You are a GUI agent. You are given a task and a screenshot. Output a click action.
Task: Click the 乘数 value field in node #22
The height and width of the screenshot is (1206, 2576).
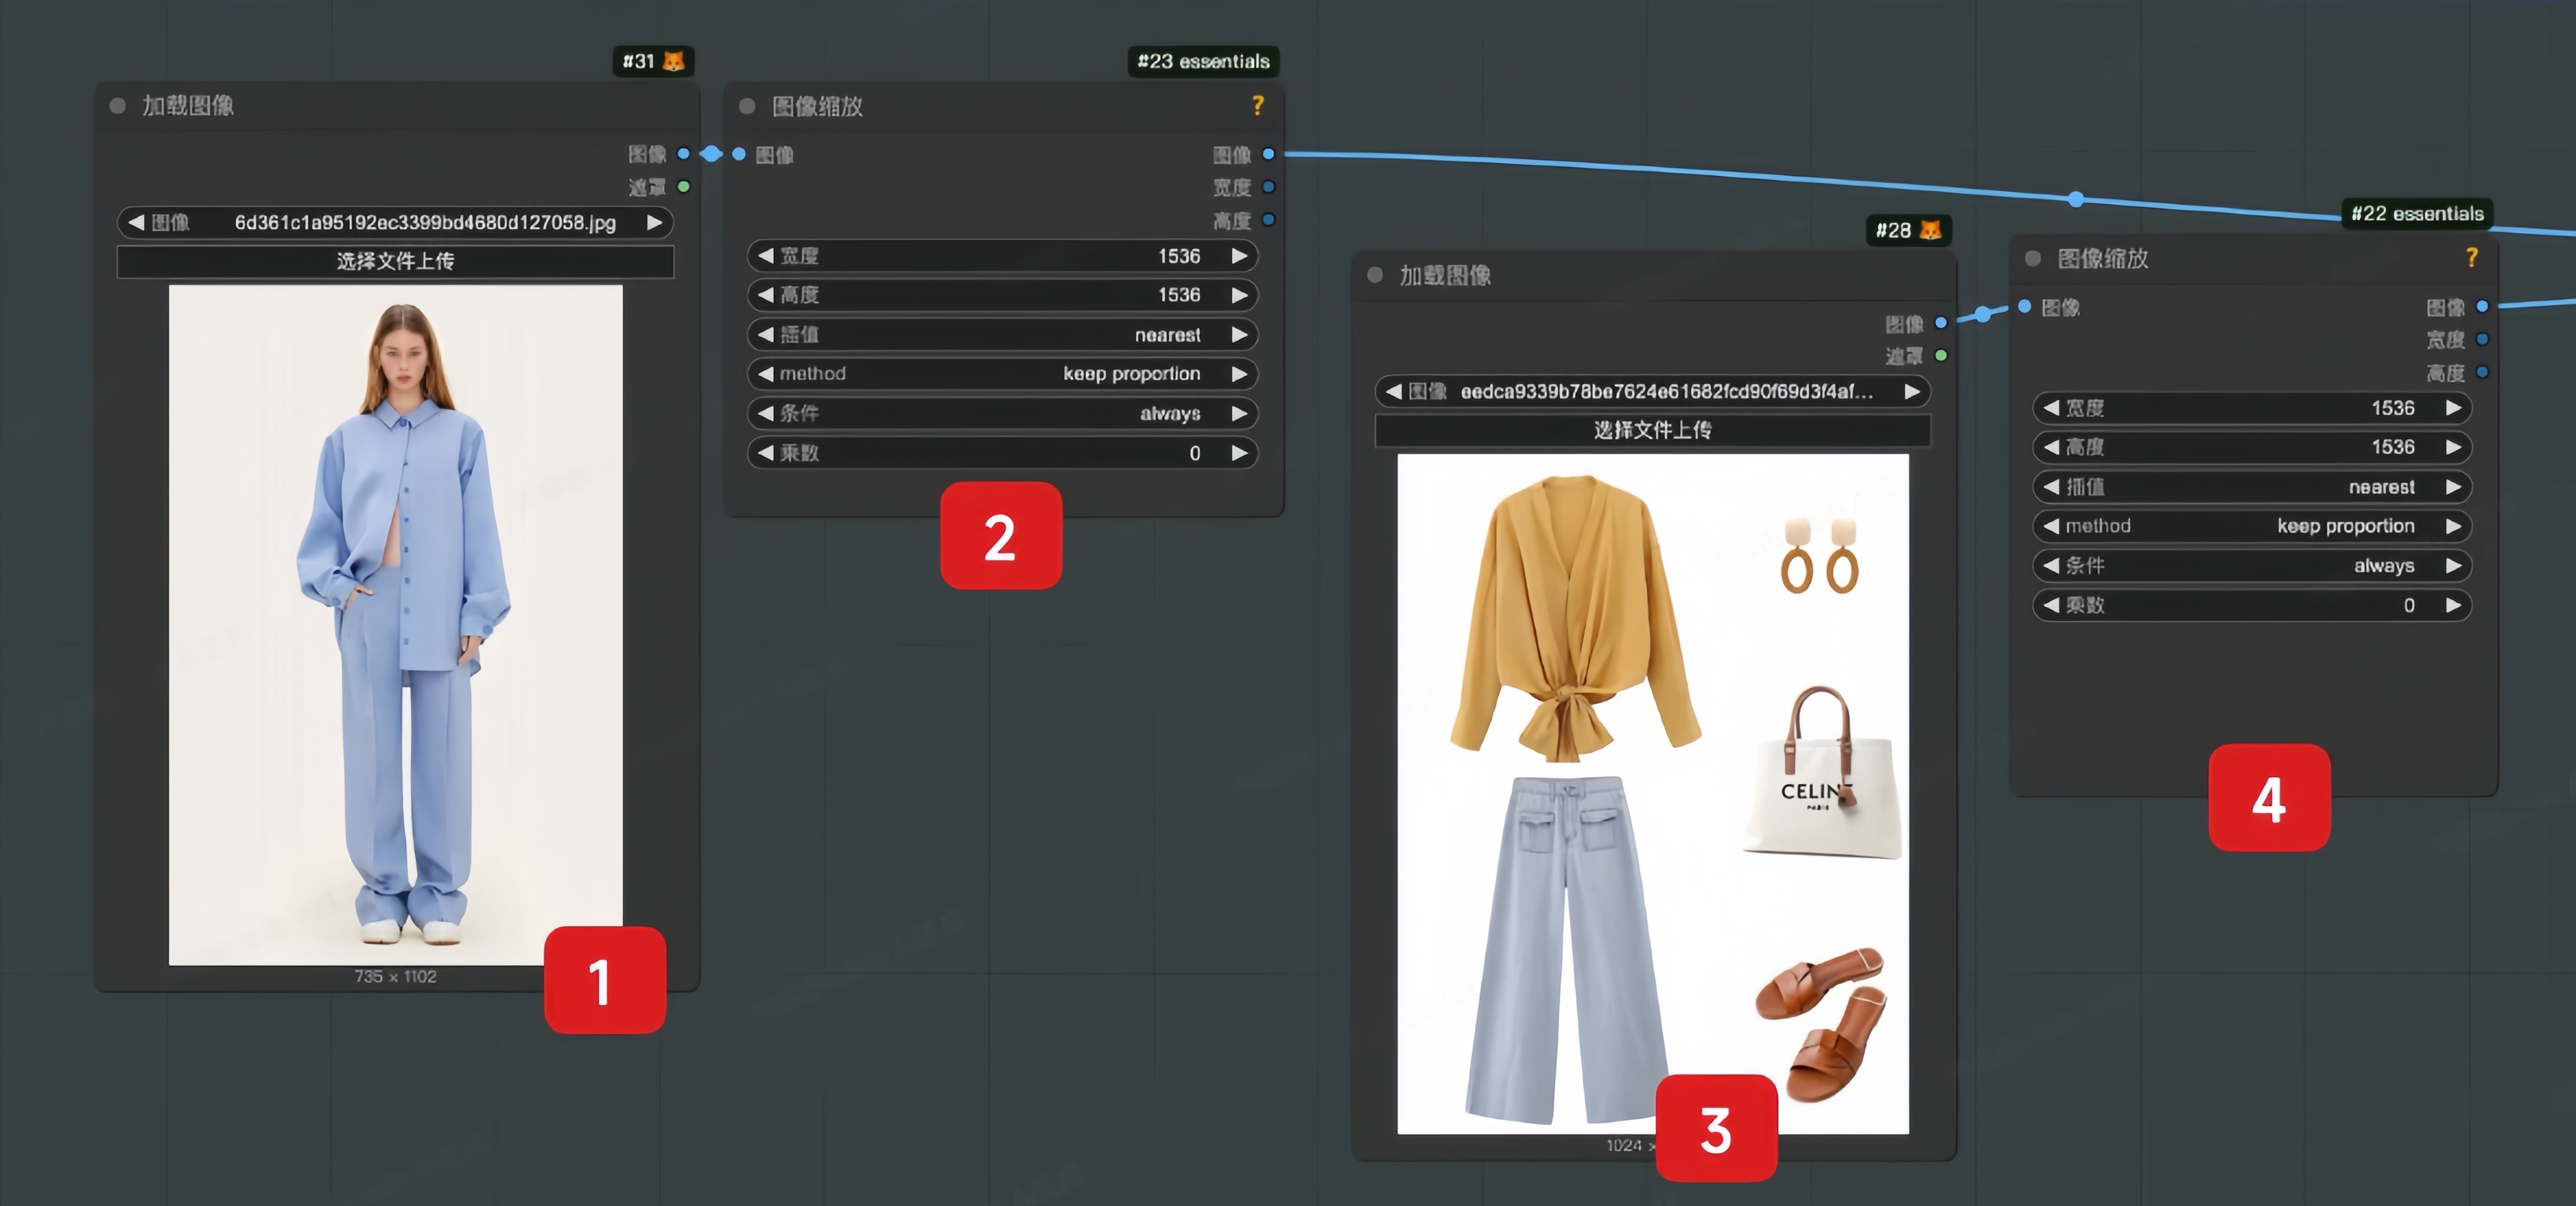pos(2250,605)
